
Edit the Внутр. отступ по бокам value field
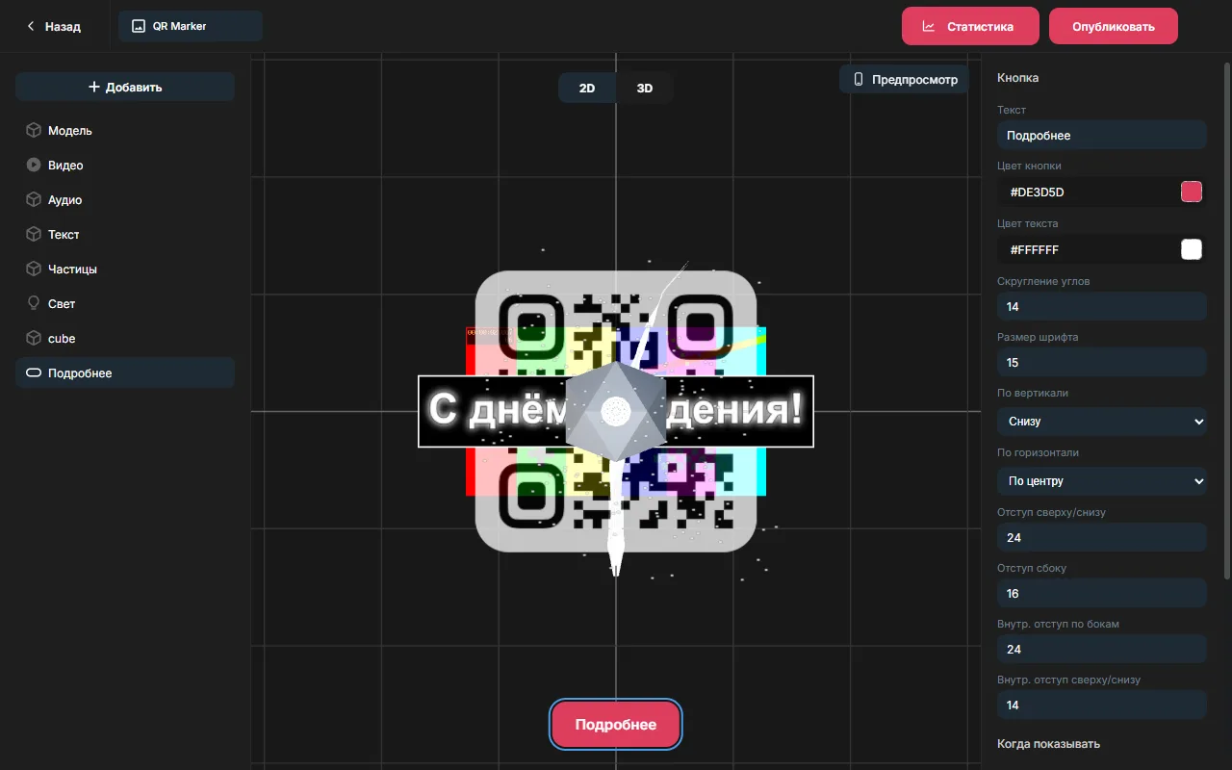[x=1102, y=650]
